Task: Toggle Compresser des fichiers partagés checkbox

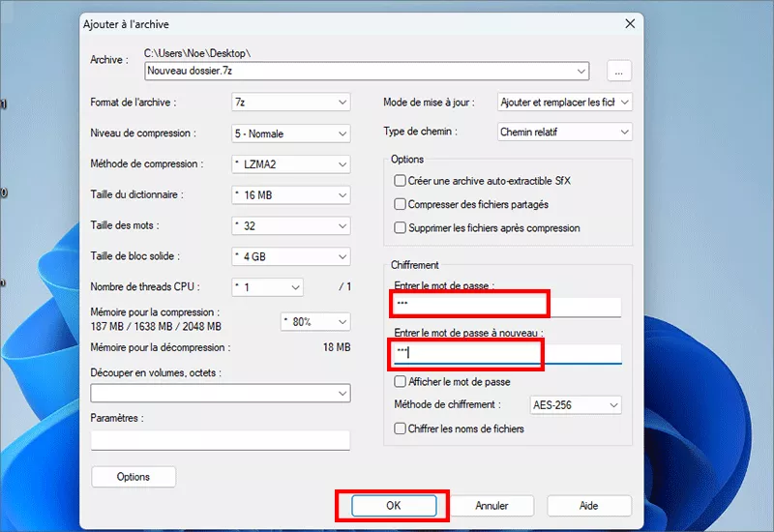Action: 401,204
